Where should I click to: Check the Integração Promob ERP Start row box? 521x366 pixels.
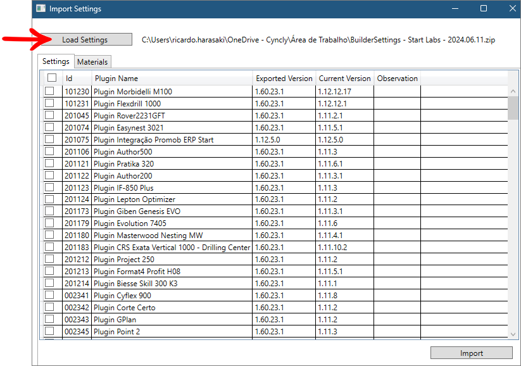[49, 139]
